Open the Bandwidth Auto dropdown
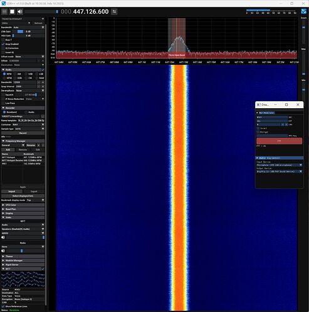Viewport: 309px width, 312px height. (x=29, y=28)
